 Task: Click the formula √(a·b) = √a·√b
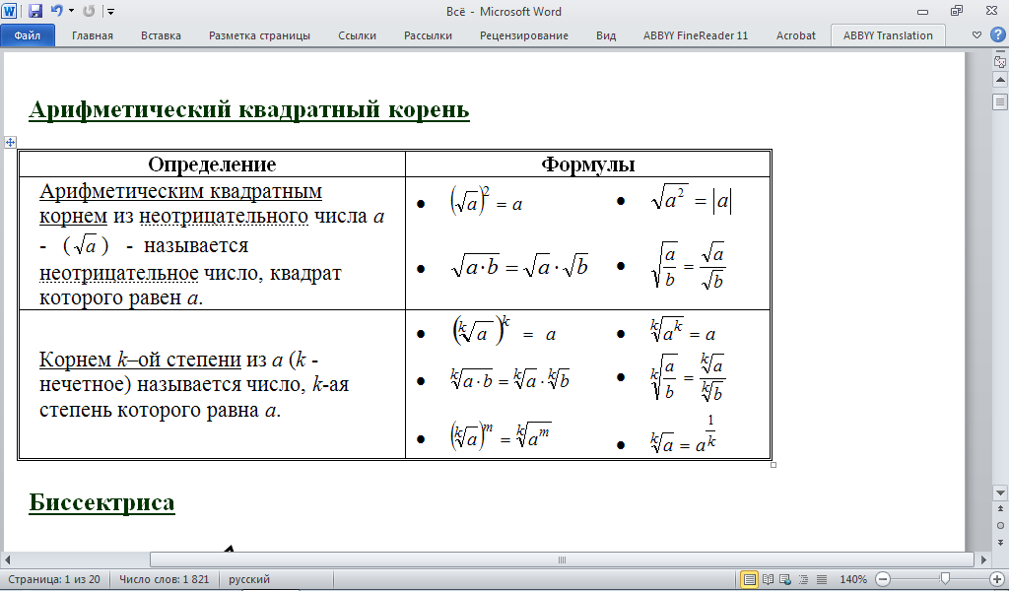click(x=519, y=265)
